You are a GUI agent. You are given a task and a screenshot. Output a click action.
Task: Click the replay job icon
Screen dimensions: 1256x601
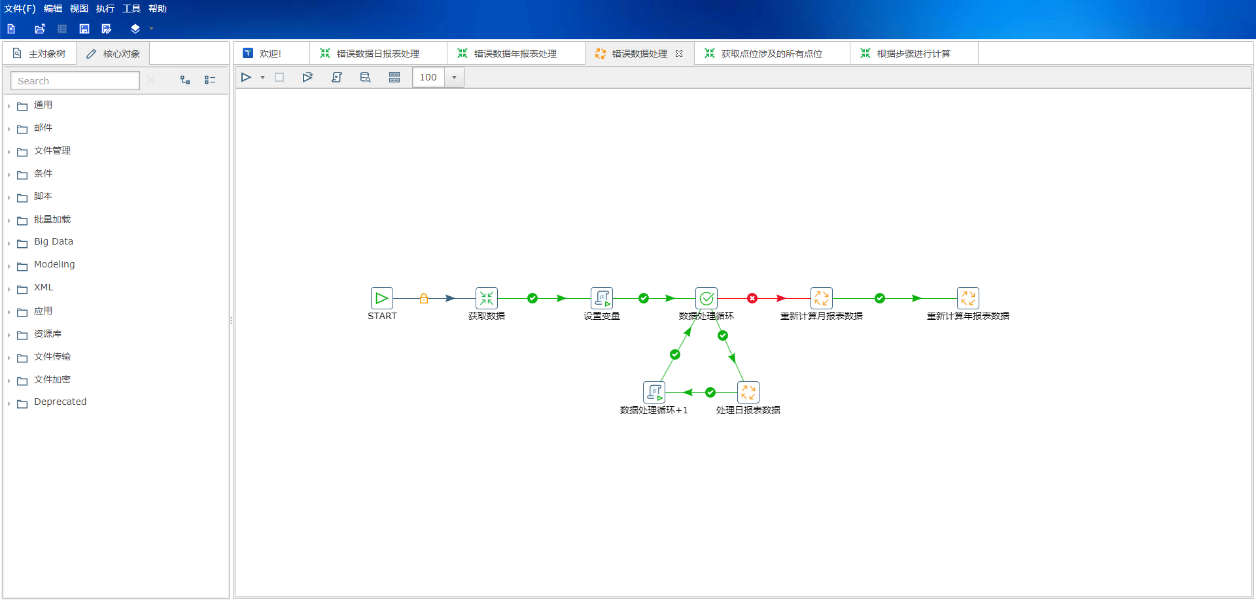point(307,77)
